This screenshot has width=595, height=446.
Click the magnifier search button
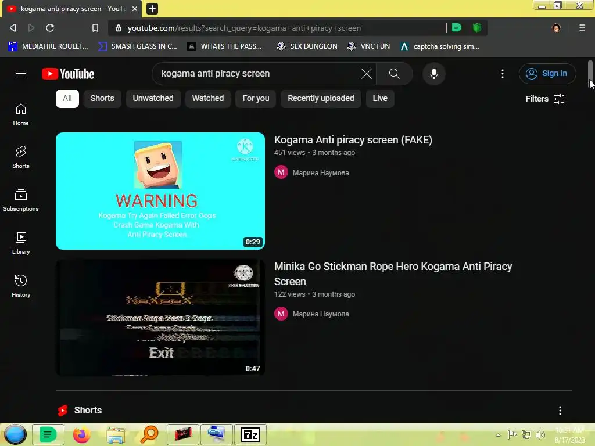(x=395, y=74)
